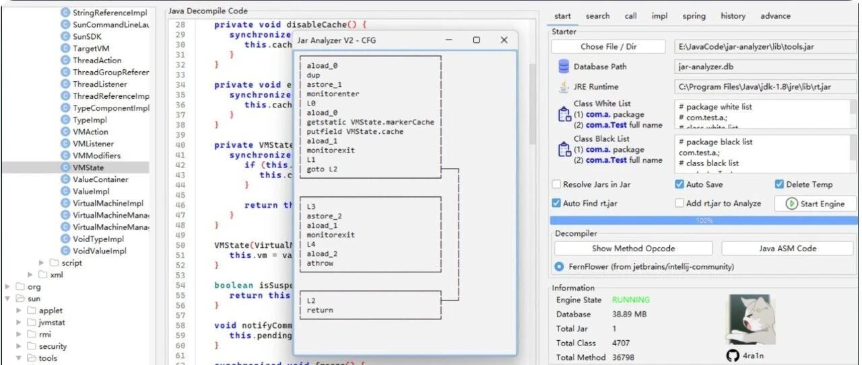This screenshot has height=365, width=862.
Task: Open the call tab
Action: point(630,16)
